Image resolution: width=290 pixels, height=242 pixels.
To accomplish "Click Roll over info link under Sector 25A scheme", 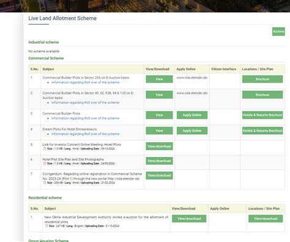I will (x=85, y=82).
